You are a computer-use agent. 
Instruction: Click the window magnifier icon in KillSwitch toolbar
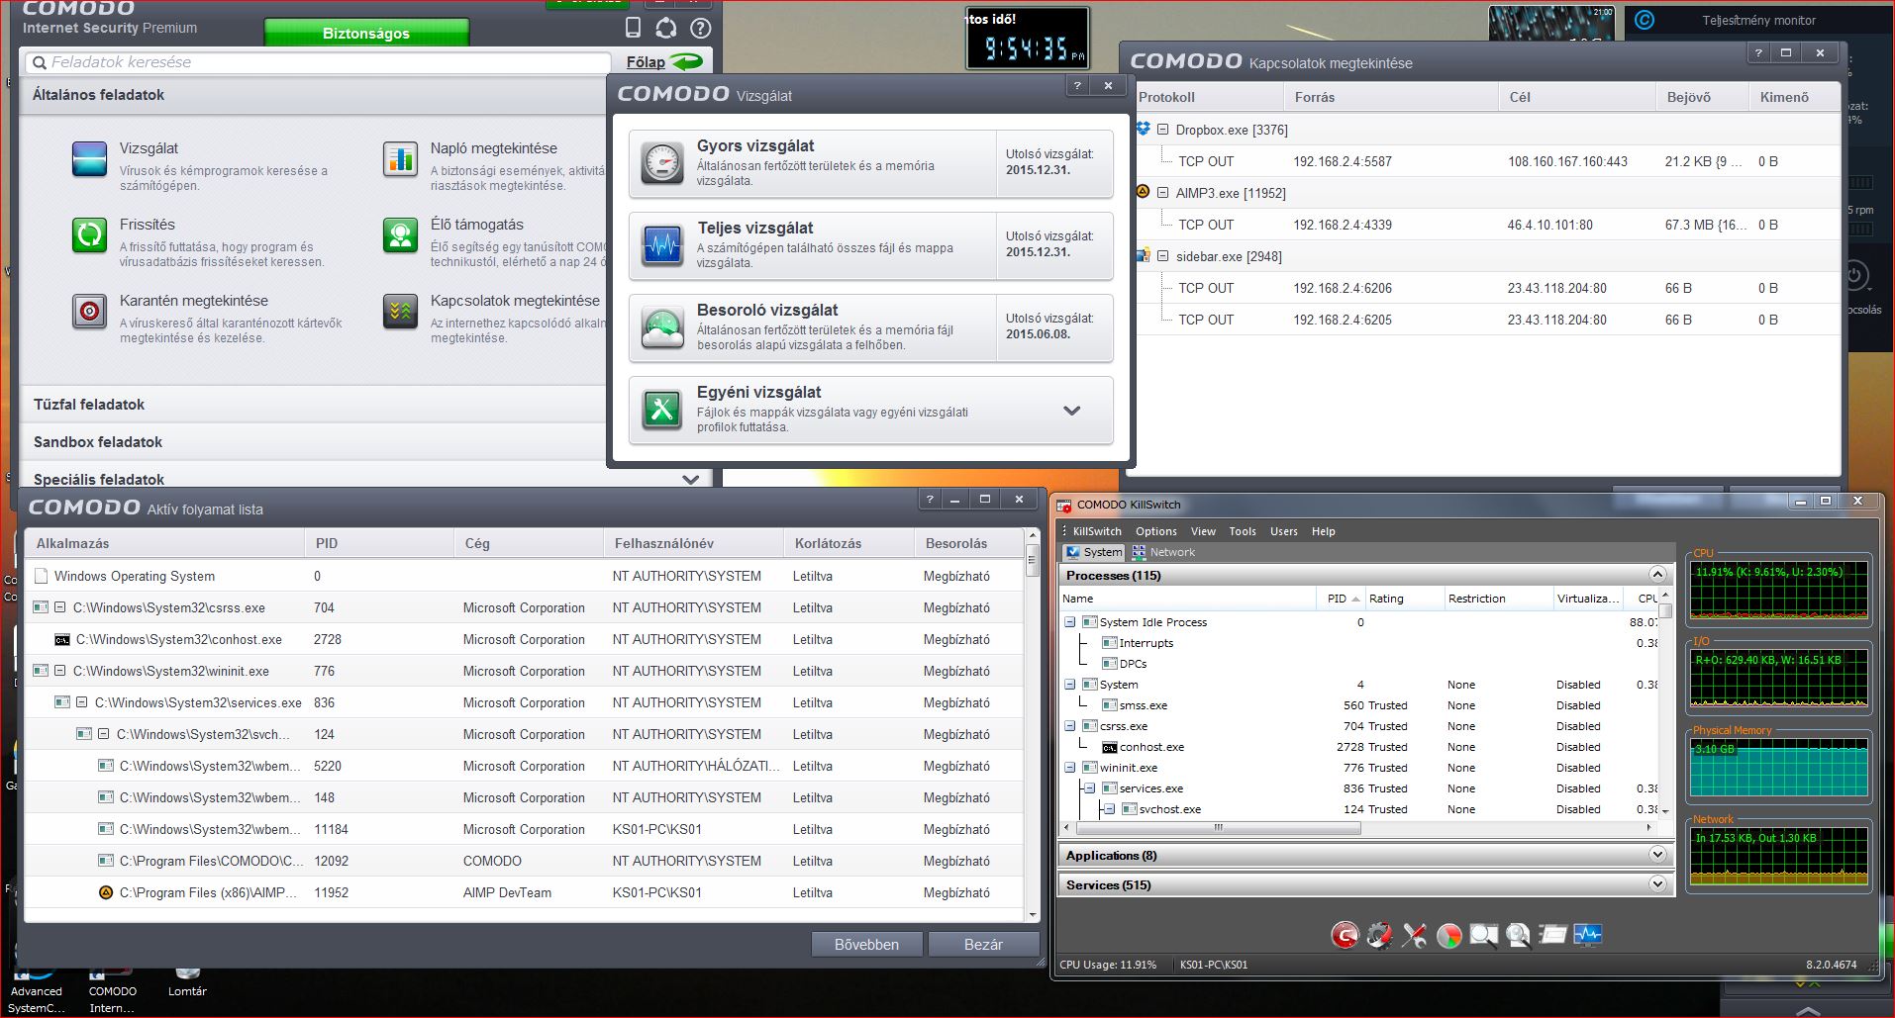(1483, 935)
